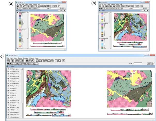Click the Find binoculars icon in window (c)
Image resolution: width=156 pixels, height=121 pixels.
click(27, 61)
